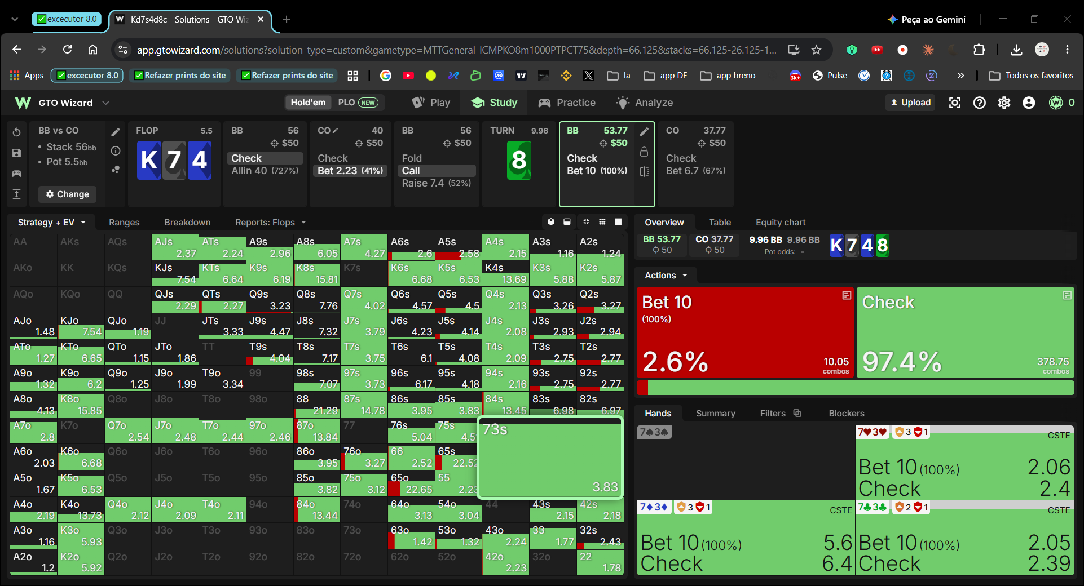Click the bubbles icon below the info icon

pyautogui.click(x=116, y=169)
